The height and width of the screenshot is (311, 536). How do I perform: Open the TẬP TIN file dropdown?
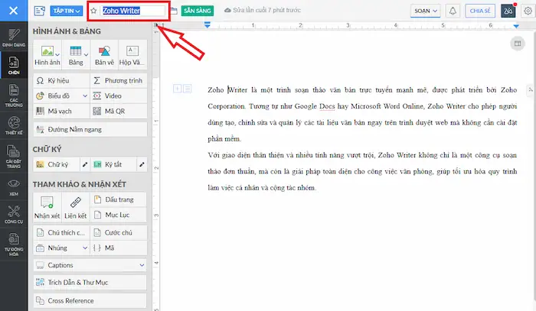click(67, 11)
